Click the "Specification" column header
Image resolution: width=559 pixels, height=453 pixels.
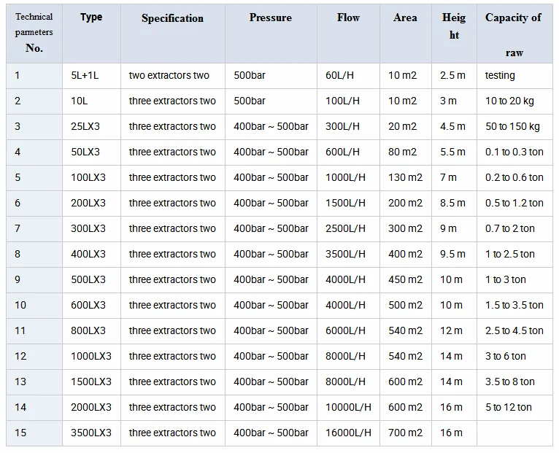click(x=172, y=18)
